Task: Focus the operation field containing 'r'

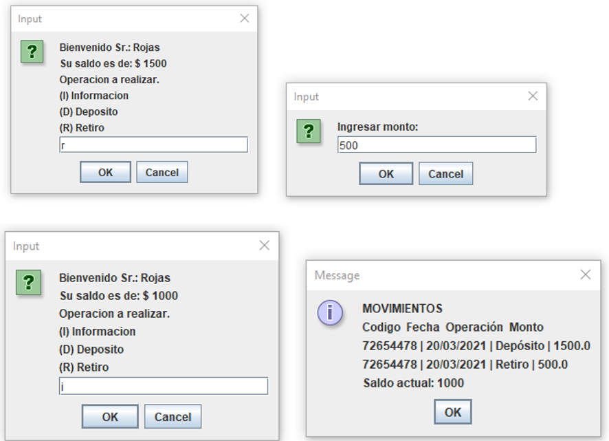Action: point(153,144)
